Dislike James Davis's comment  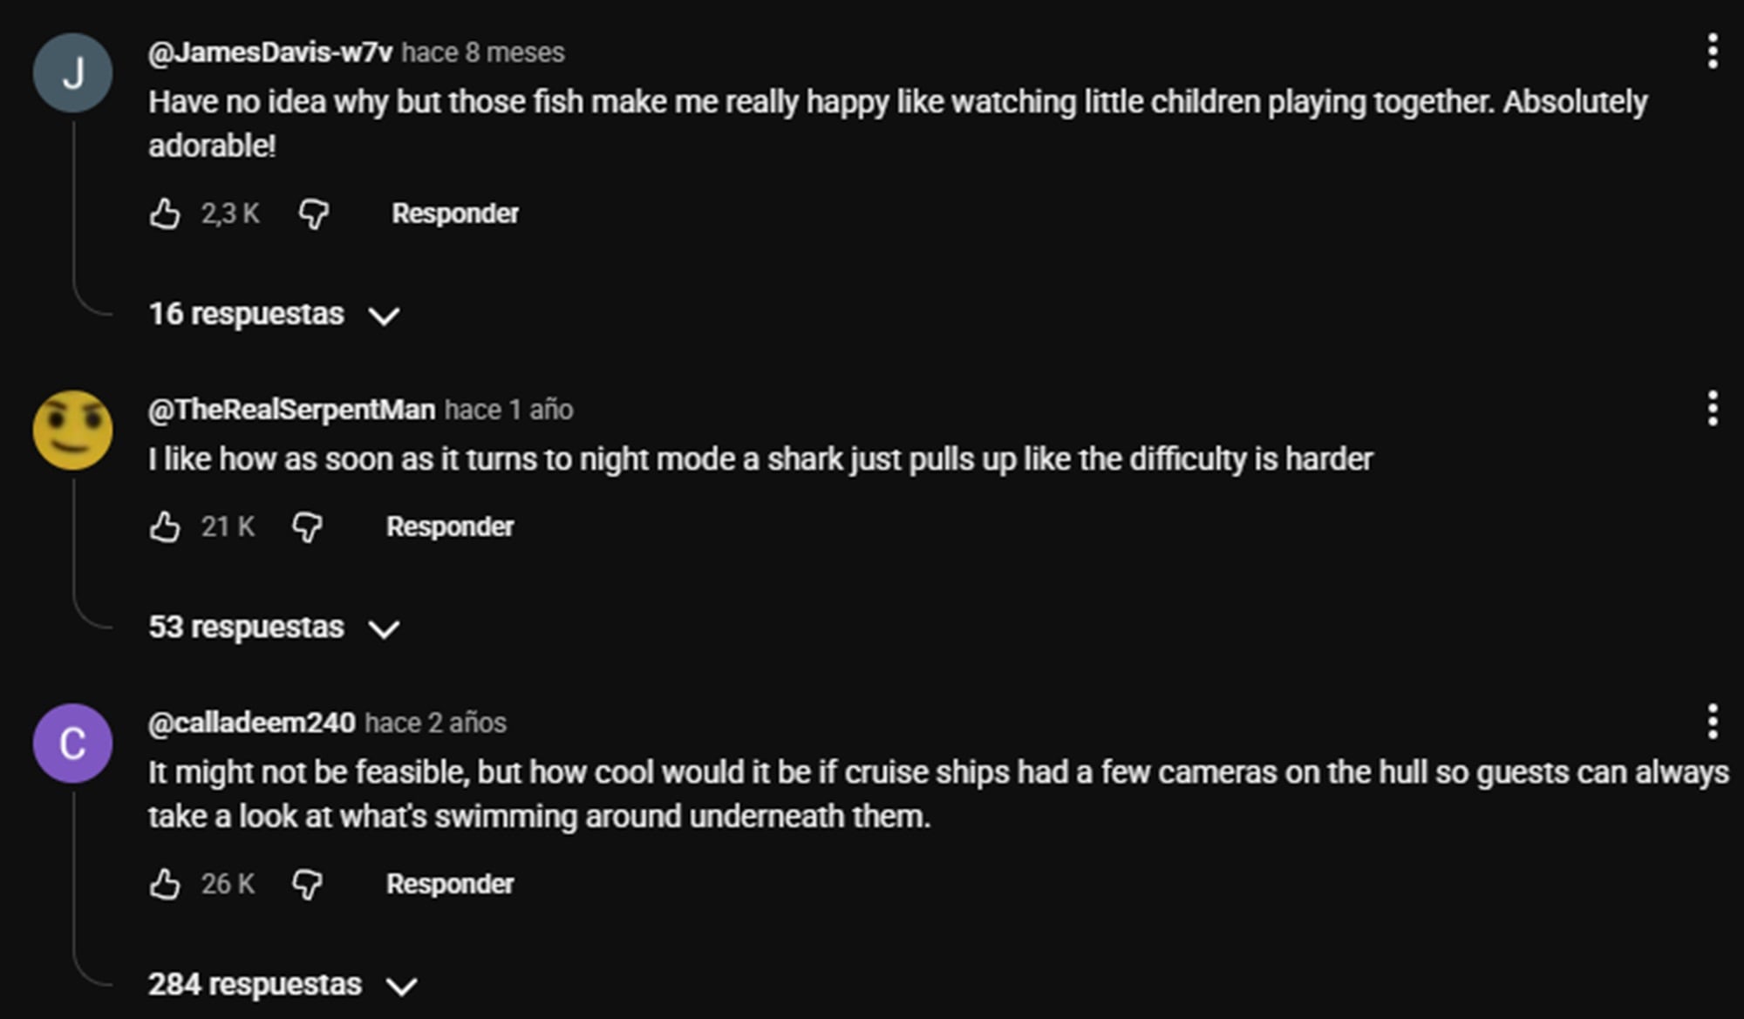point(314,212)
